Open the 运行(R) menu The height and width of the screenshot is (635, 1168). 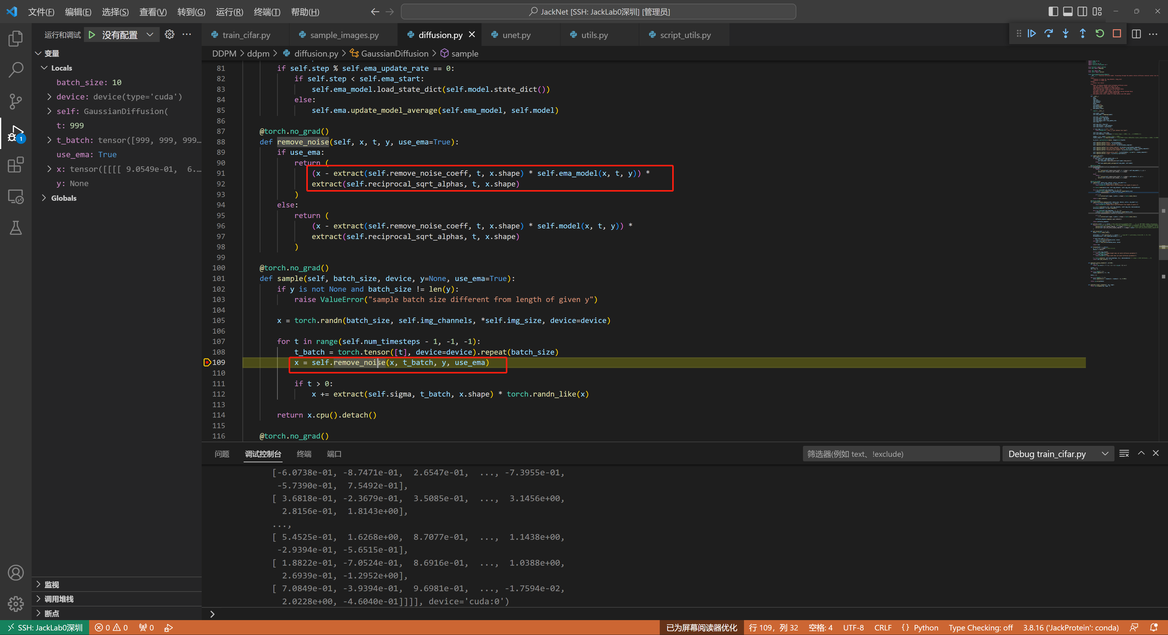pyautogui.click(x=229, y=12)
